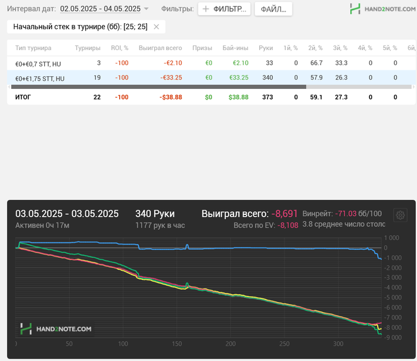
Task: Sort by Руки column header
Action: coord(266,48)
